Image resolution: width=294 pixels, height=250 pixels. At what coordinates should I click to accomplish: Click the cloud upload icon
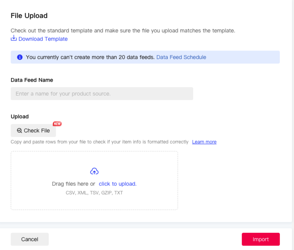(94, 171)
